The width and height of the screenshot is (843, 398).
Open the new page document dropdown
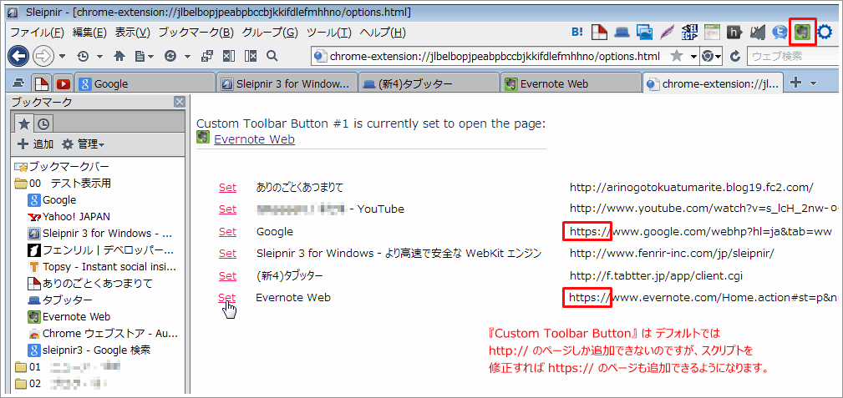[x=144, y=56]
